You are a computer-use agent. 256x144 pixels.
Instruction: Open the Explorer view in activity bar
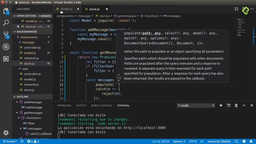click(6, 11)
